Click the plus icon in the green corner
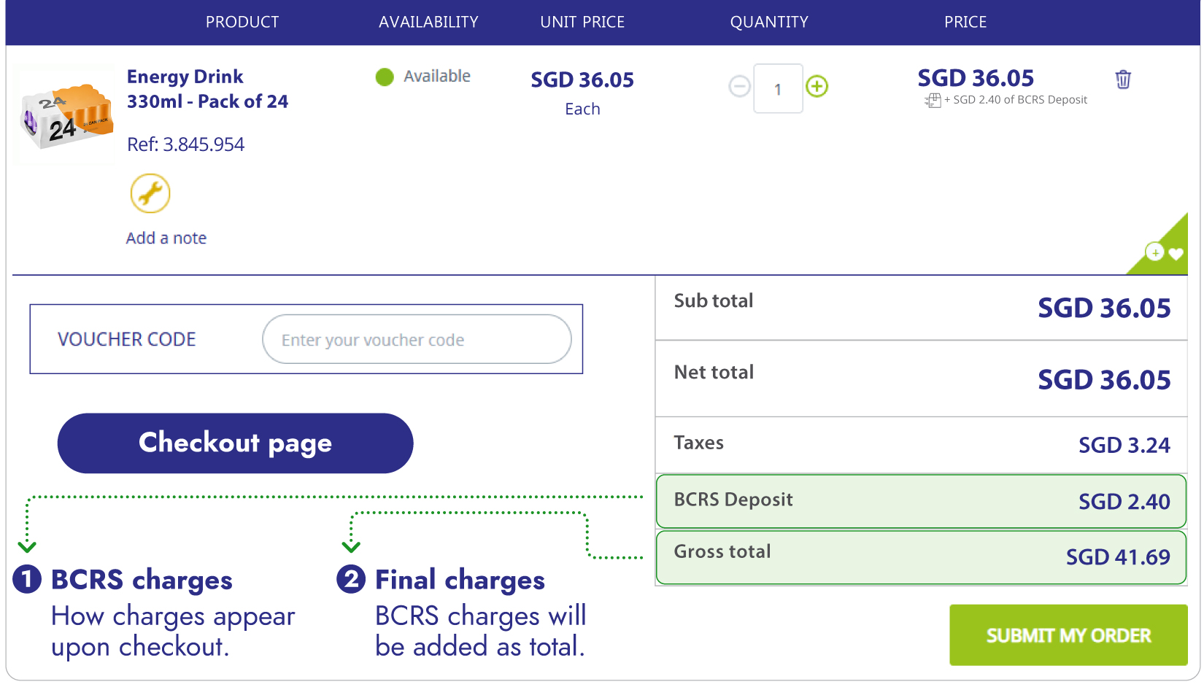 [1154, 252]
